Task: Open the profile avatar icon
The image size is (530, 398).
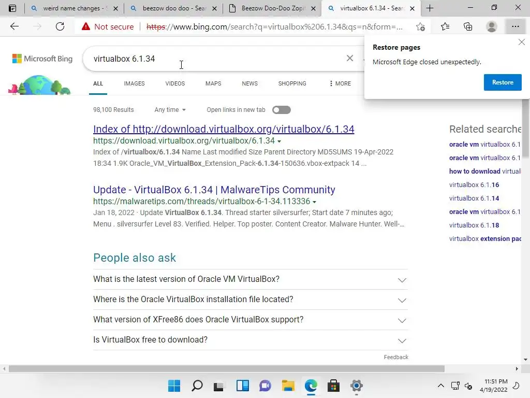Action: [x=492, y=26]
